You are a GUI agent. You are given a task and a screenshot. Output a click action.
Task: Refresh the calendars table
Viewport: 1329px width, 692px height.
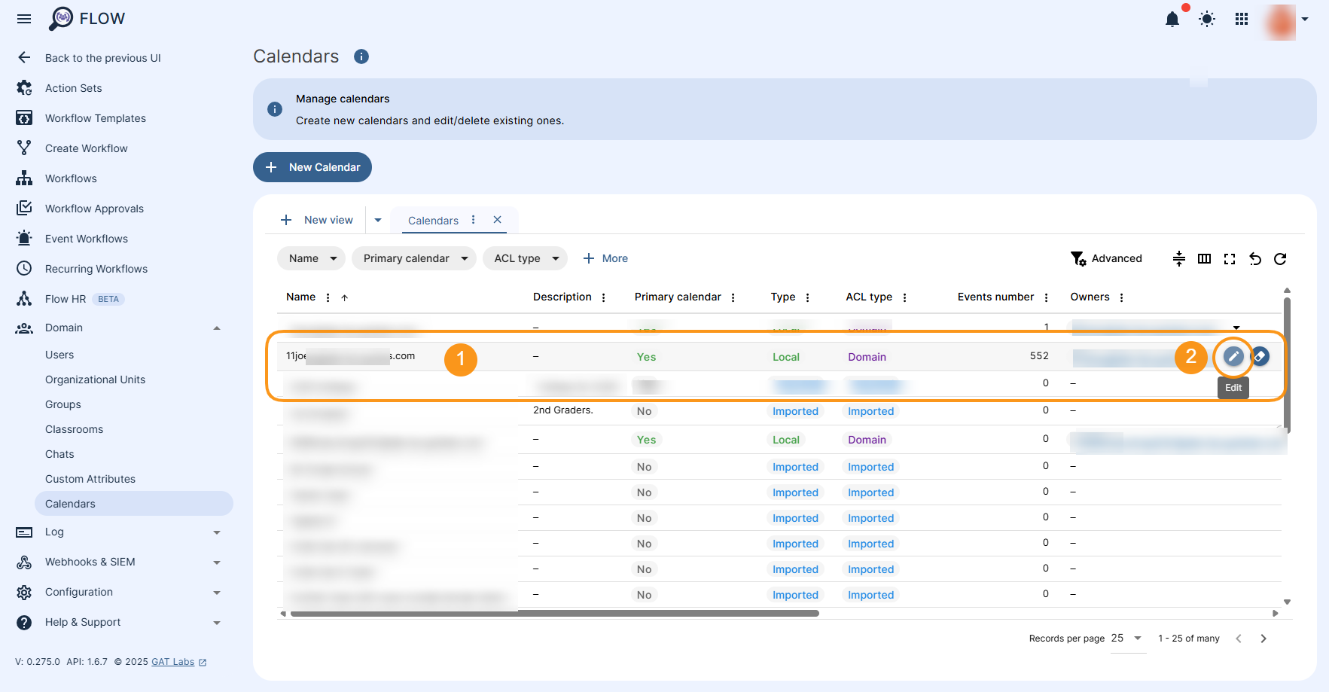1281,258
